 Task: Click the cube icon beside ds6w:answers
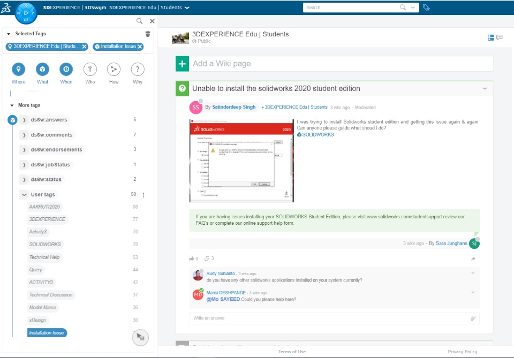tap(12, 120)
